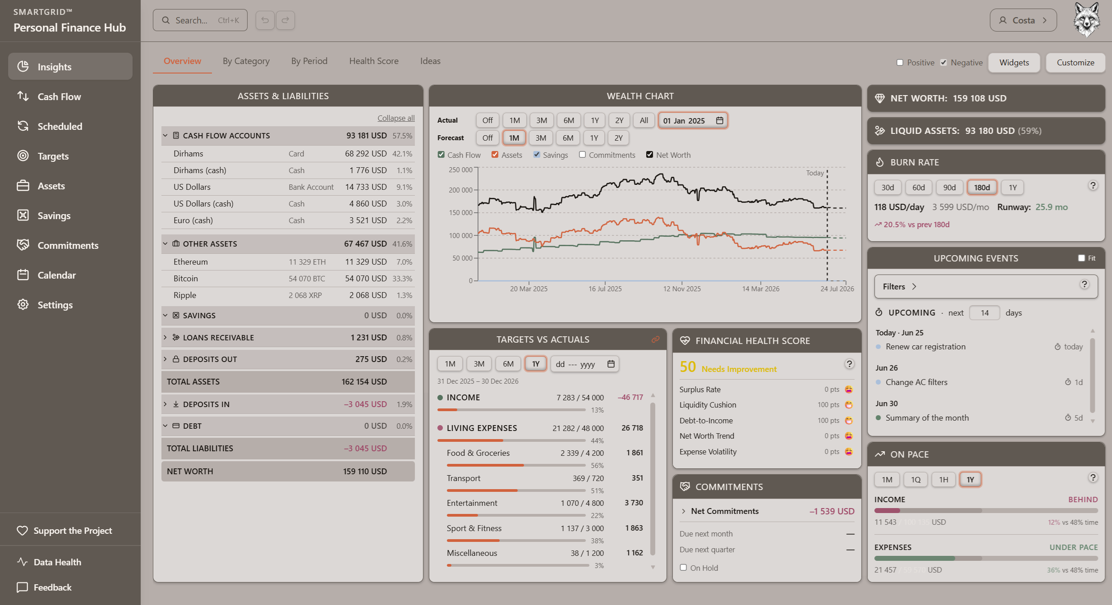Image resolution: width=1112 pixels, height=605 pixels.
Task: Click the Net Worth diamond icon
Action: pyautogui.click(x=880, y=98)
